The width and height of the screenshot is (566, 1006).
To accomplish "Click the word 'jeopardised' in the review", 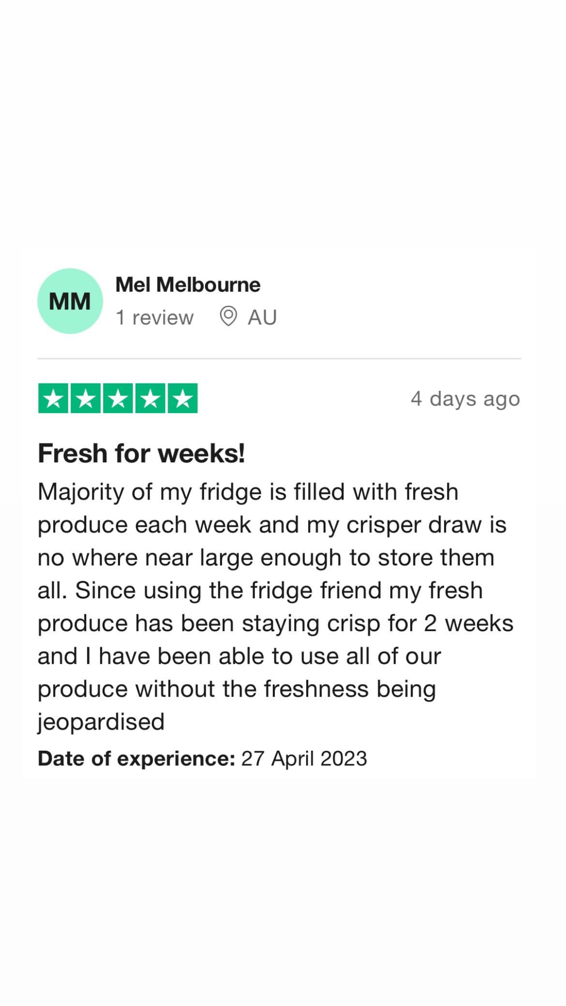I will tap(101, 723).
